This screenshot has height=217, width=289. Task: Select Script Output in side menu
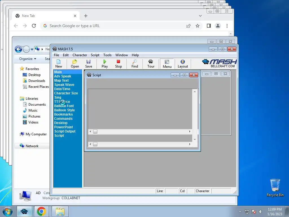point(65,131)
